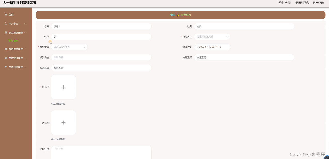
Task: Open the 校服尺寸 dropdown
Action: 212,37
